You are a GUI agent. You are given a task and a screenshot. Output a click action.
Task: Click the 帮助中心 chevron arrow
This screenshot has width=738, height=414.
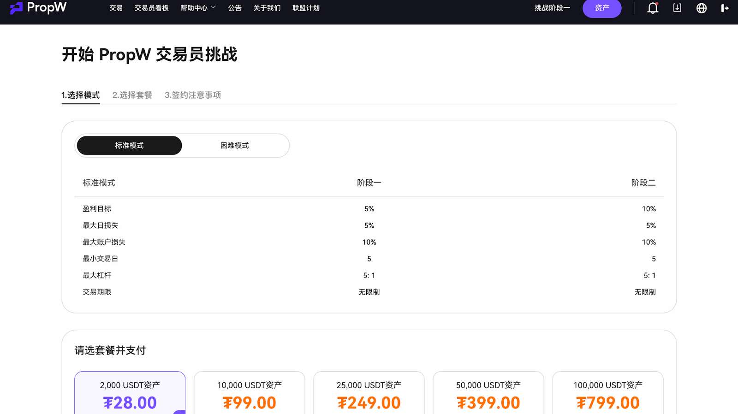pyautogui.click(x=214, y=7)
